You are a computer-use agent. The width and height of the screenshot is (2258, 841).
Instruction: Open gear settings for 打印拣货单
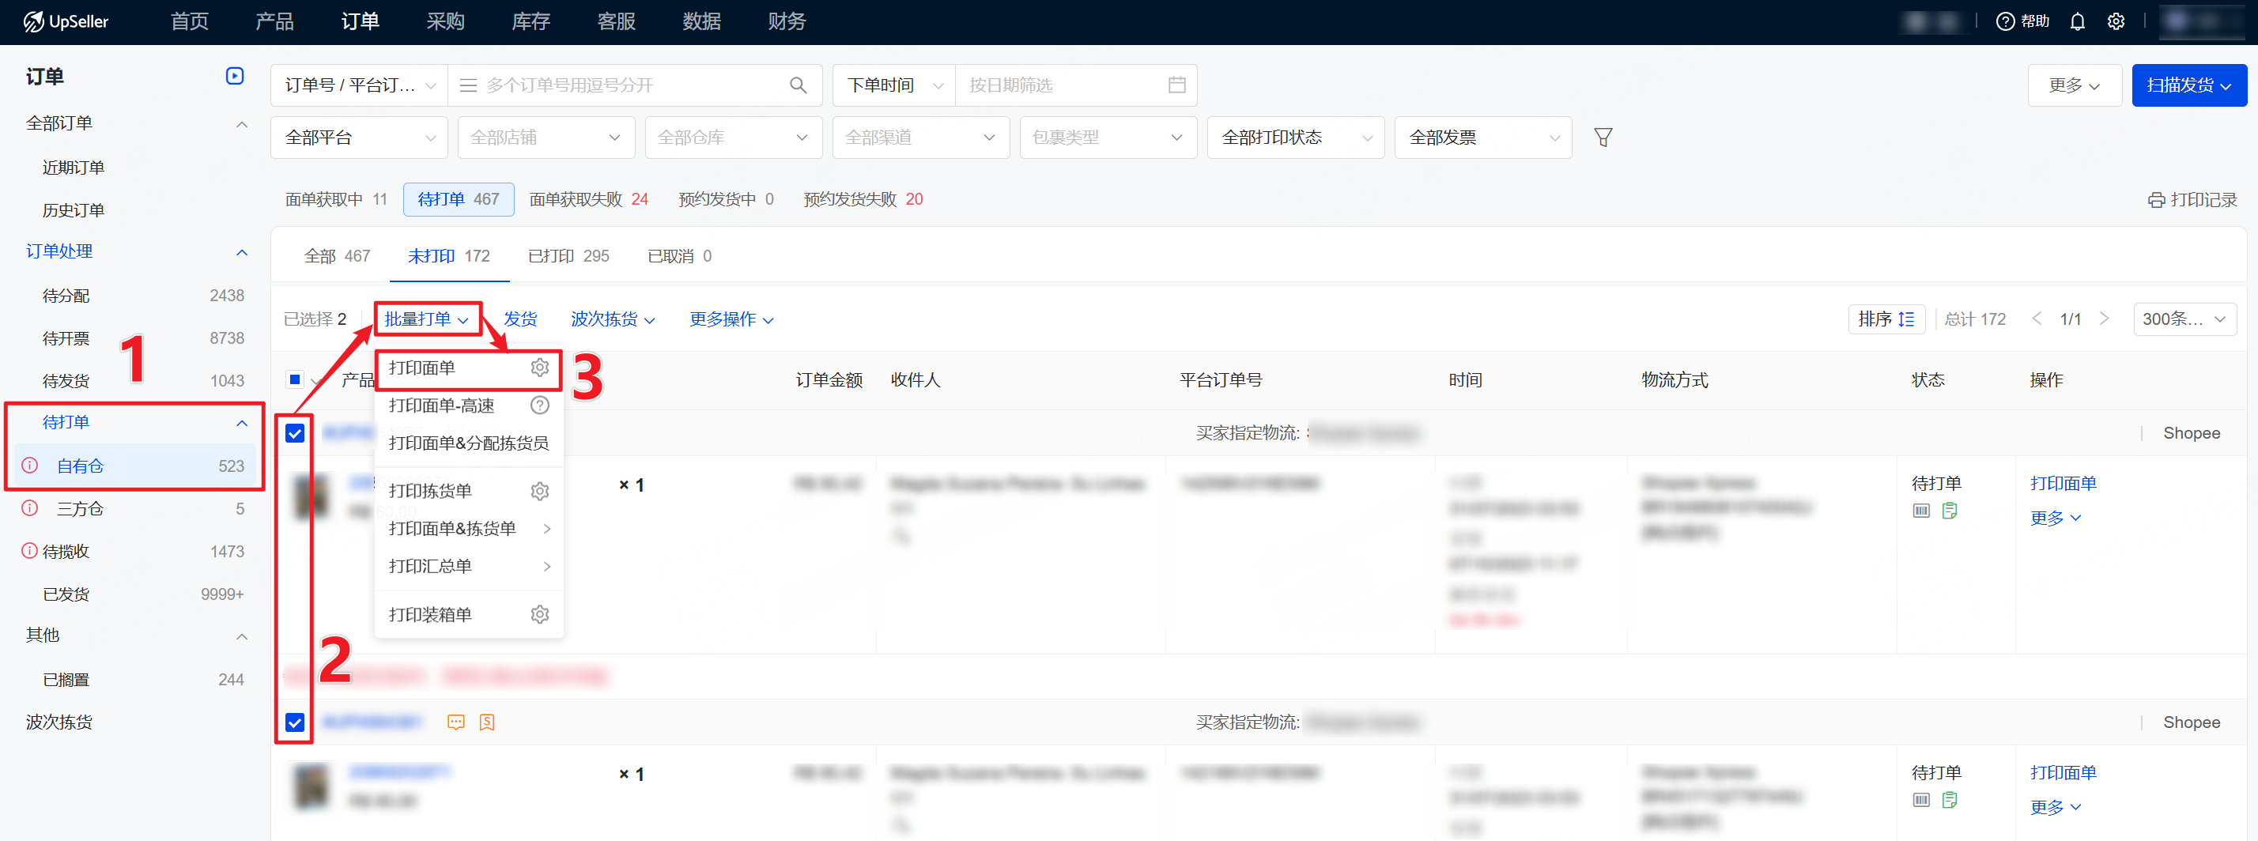click(x=540, y=492)
